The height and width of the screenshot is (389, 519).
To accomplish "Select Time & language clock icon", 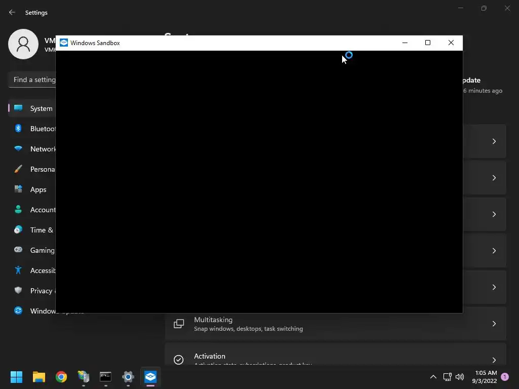I will 18,229.
